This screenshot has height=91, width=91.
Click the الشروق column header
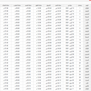(49, 5)
